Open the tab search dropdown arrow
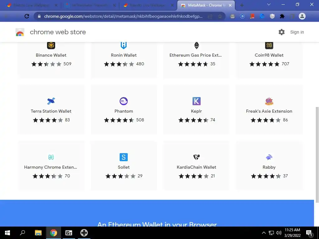Screen dimensions: 319x239 coord(269,4)
